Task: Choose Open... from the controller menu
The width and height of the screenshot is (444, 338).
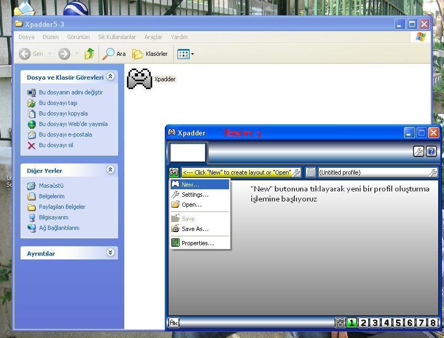Action: (200, 205)
